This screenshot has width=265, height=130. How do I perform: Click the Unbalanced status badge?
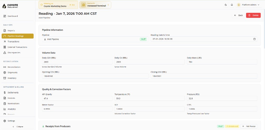click(232, 126)
